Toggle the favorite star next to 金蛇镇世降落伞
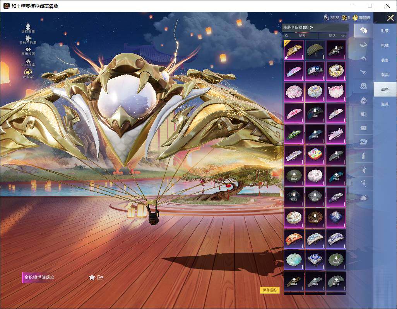Viewport: 397px width, 309px height. click(x=92, y=277)
